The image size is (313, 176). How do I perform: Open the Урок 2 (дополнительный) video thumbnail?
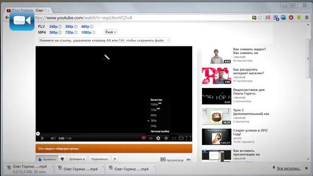click(216, 116)
